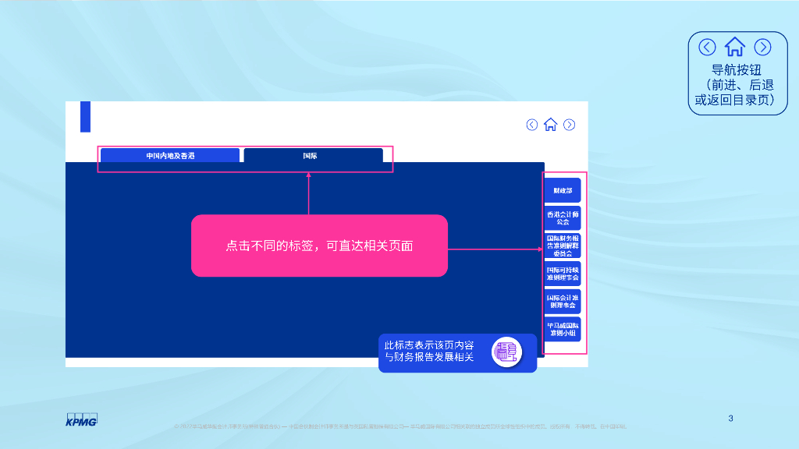Switch to the 国际 tab
This screenshot has height=449, width=799.
coord(314,155)
